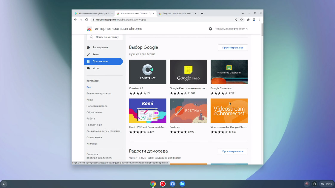Open the holding space tray icon
The image size is (335, 188).
314,184
